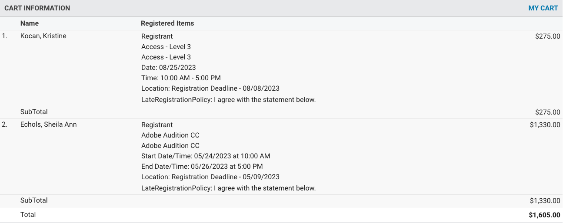The image size is (563, 223).
Task: Click row number 2 in the cart
Action: click(x=5, y=125)
